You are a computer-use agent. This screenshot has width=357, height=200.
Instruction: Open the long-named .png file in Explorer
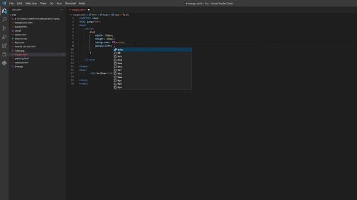tap(37, 19)
